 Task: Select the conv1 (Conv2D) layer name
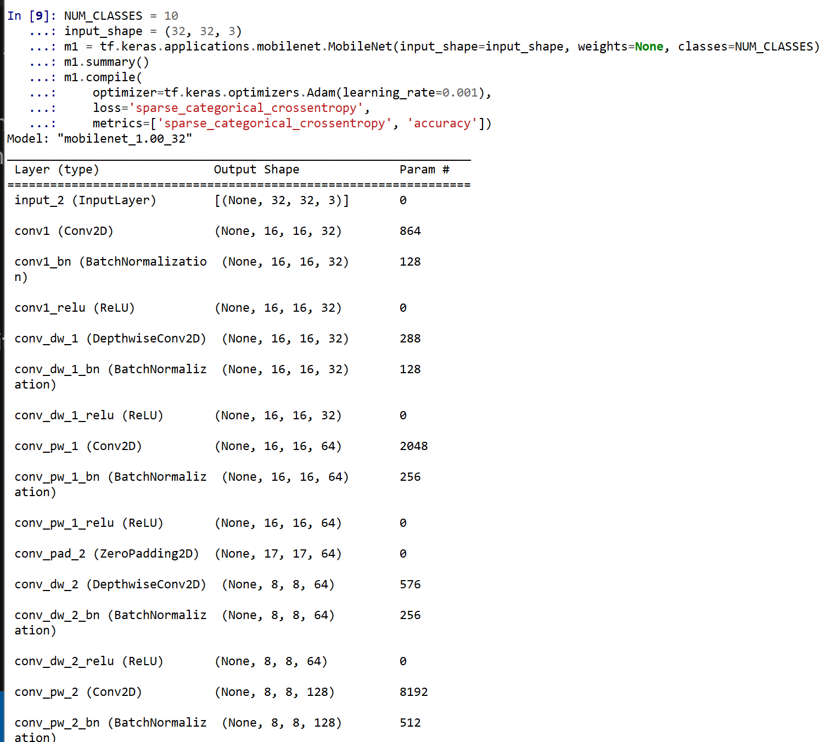pyautogui.click(x=64, y=231)
